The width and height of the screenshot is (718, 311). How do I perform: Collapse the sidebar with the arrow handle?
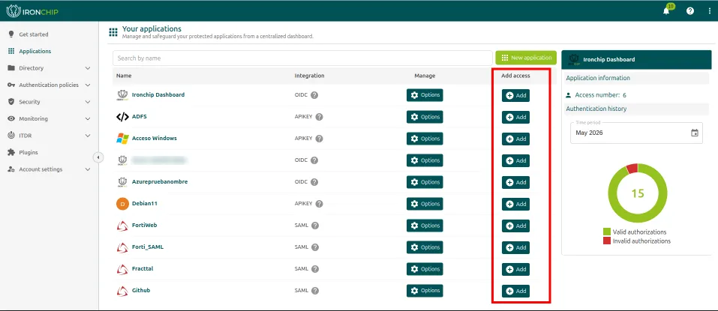coord(98,157)
